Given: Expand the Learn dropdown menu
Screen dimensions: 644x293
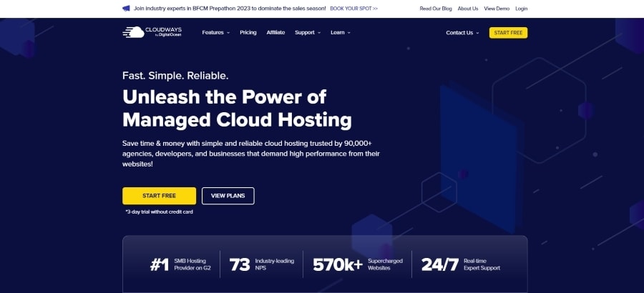Looking at the screenshot, I should [341, 32].
